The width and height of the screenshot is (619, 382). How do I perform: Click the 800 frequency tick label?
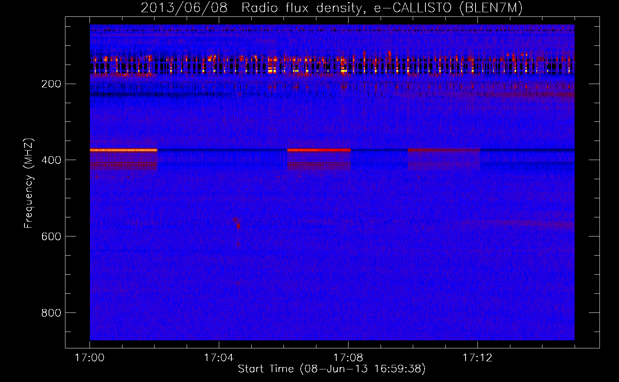point(51,313)
